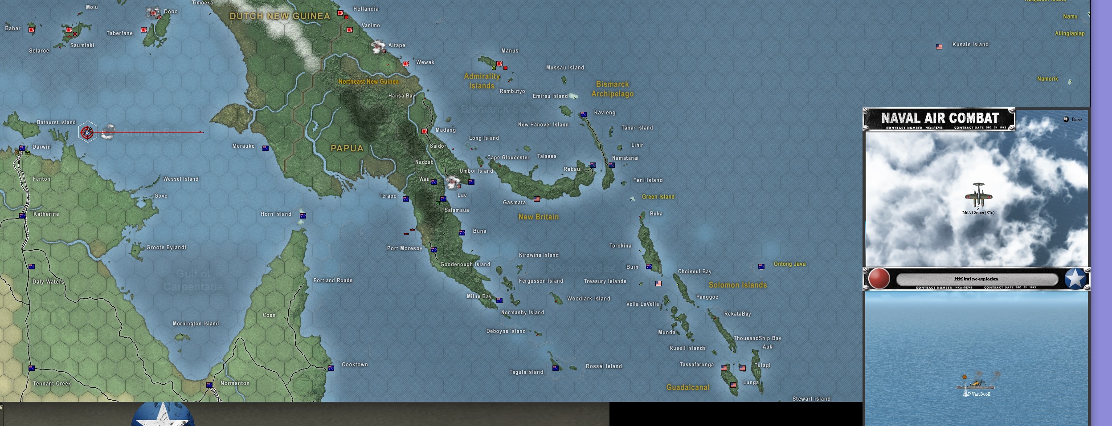Viewport: 1112px width, 426px height.
Task: Click the Groote Eylandt label
Action: tap(167, 247)
